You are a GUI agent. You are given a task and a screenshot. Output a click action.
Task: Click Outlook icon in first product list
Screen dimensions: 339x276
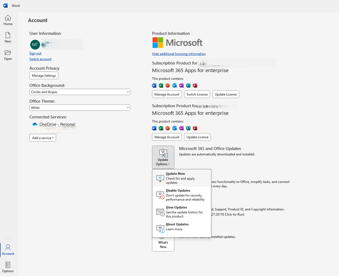pyautogui.click(x=175, y=85)
